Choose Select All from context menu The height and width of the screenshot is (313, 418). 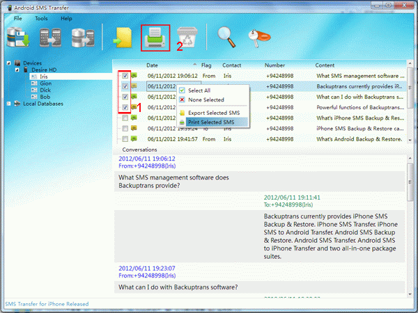pyautogui.click(x=213, y=90)
